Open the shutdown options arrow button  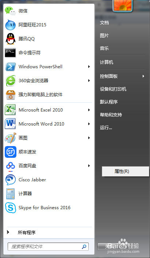pos(127,247)
